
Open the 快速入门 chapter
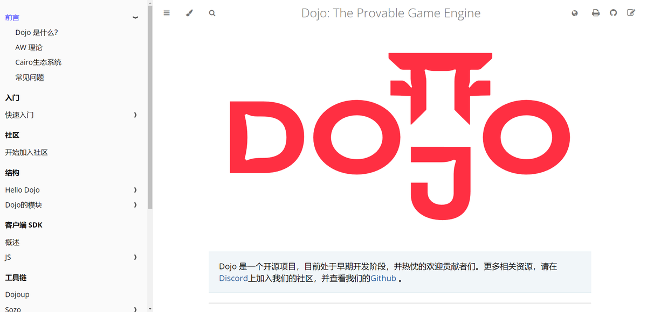19,115
